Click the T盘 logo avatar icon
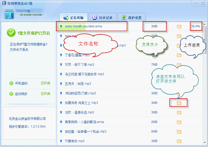This screenshot has height=147, width=208. coord(9,14)
